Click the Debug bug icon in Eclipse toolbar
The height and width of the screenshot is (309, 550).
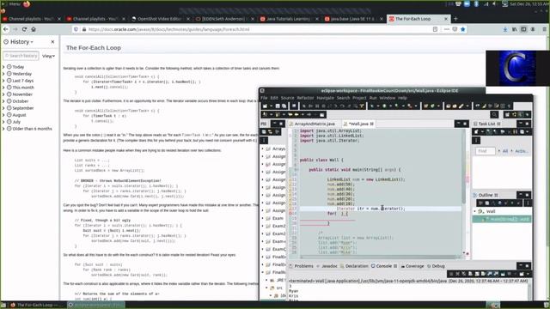click(372, 106)
